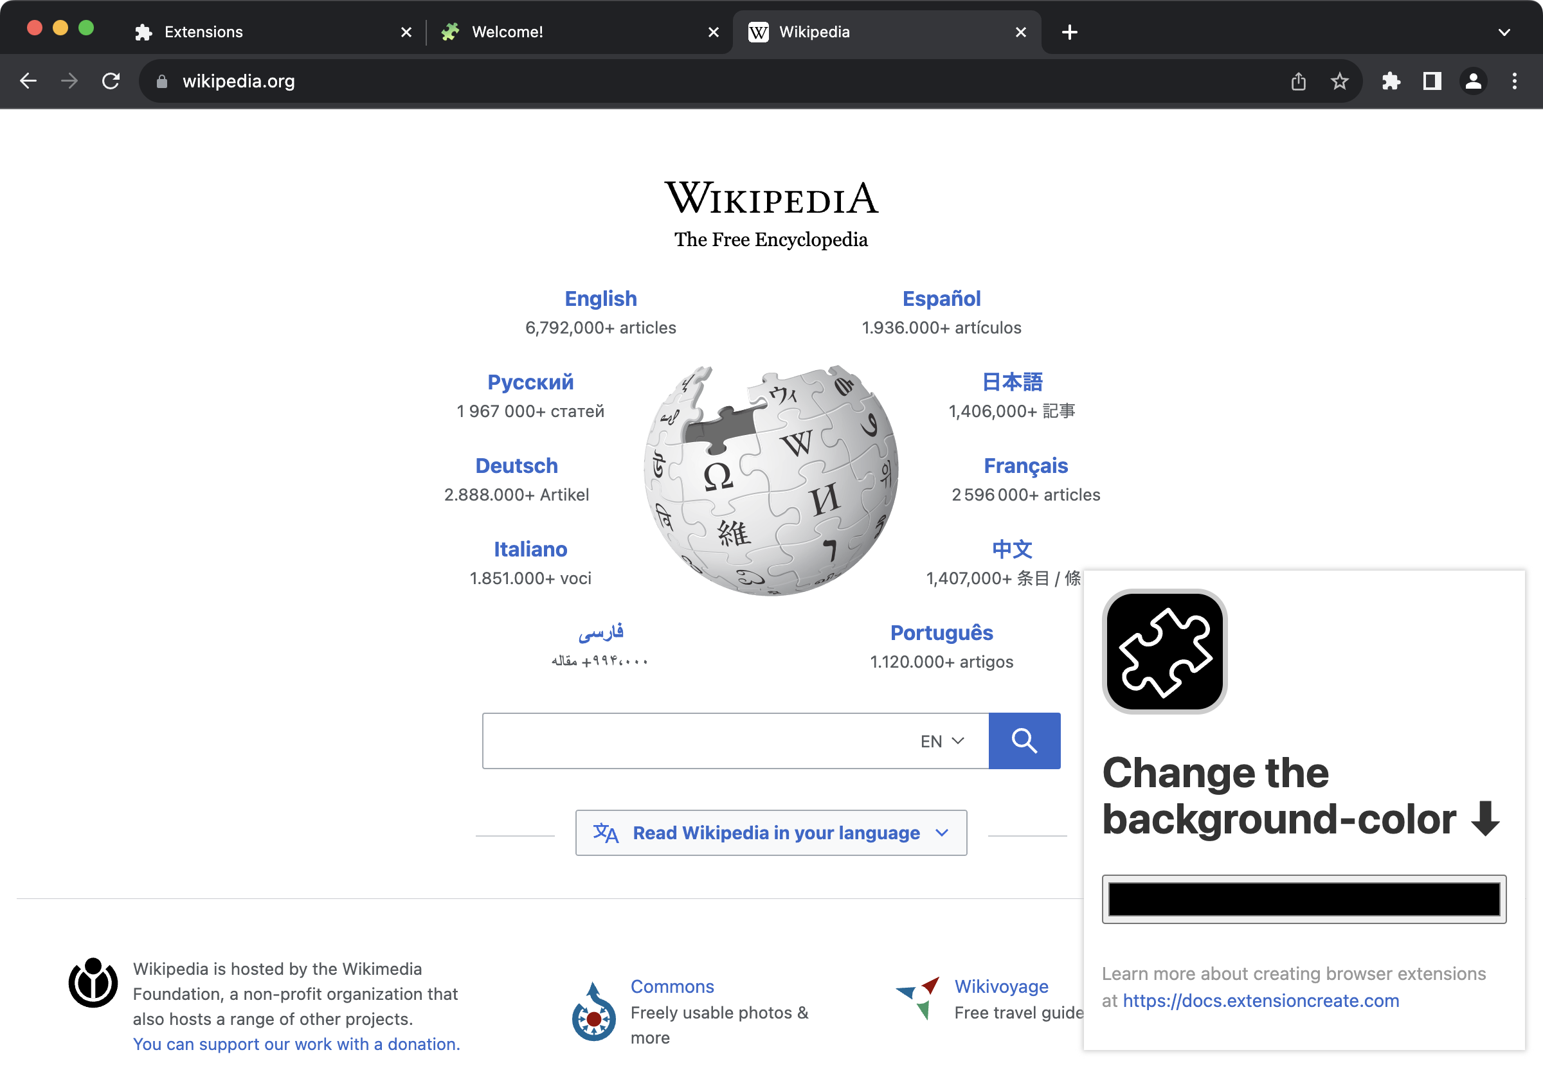Open the Extensions puzzle menu
1543x1068 pixels.
[1391, 81]
